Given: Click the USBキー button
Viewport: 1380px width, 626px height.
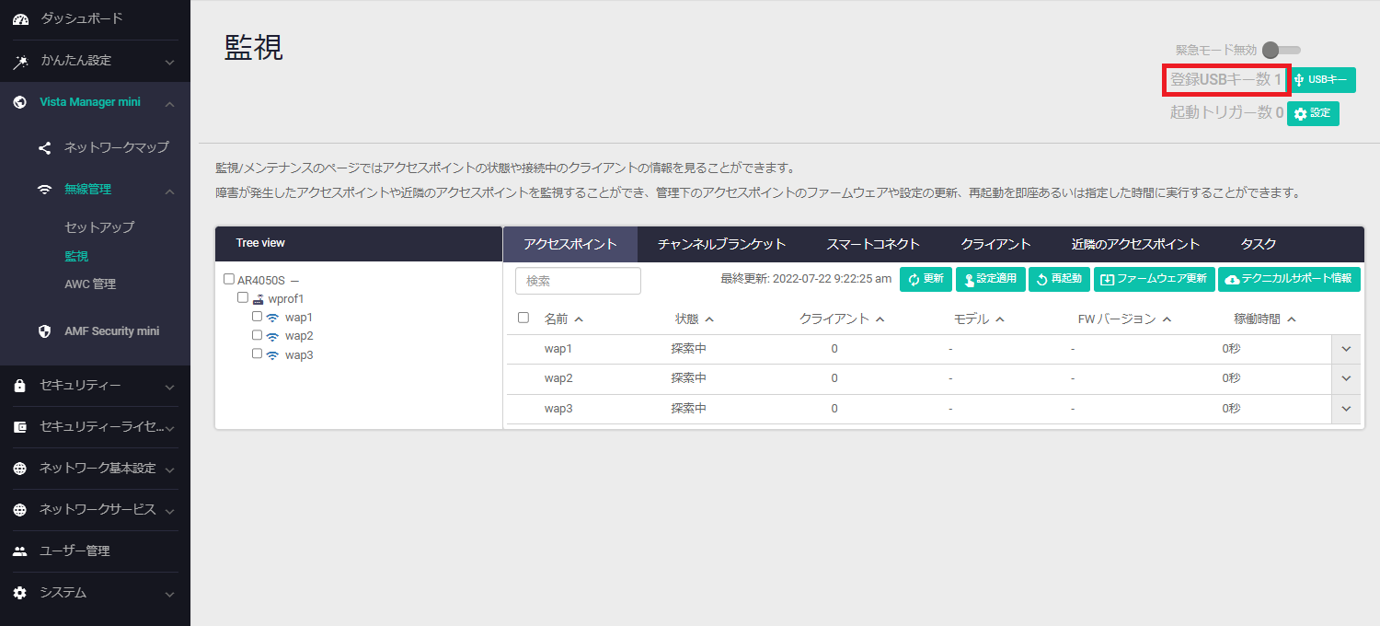Looking at the screenshot, I should (x=1322, y=80).
